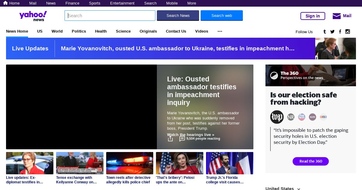Open Tense exchange with Kellyanne Conway headline

(76, 180)
